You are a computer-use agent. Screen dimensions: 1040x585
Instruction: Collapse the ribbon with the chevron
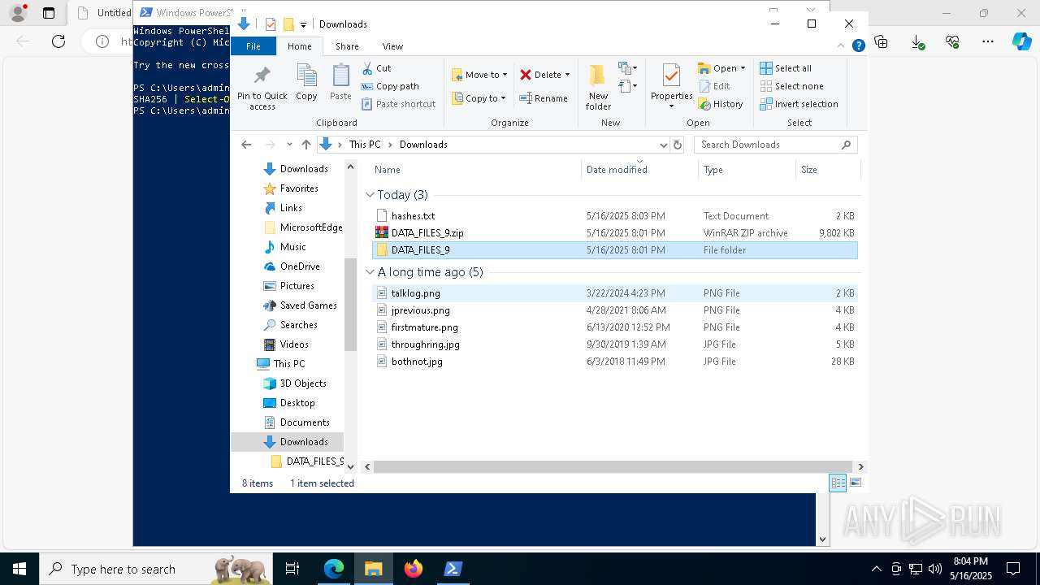pos(841,46)
